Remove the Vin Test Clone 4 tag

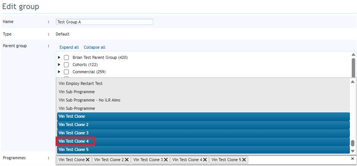[205, 160]
